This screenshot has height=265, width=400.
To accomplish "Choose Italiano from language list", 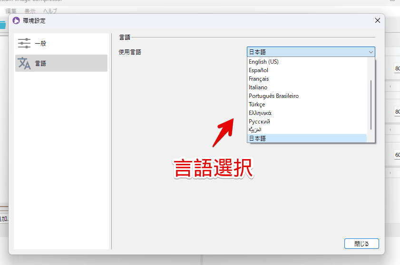I will (307, 87).
